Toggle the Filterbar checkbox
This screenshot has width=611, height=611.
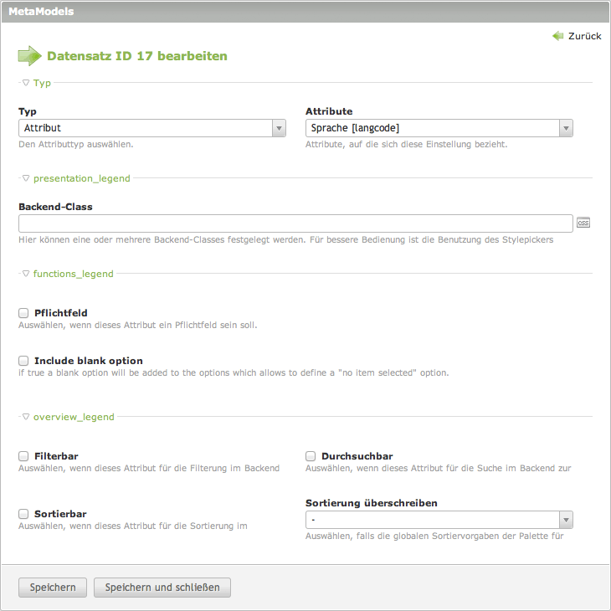point(23,456)
